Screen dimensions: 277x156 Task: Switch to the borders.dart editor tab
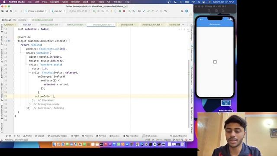coord(174,25)
